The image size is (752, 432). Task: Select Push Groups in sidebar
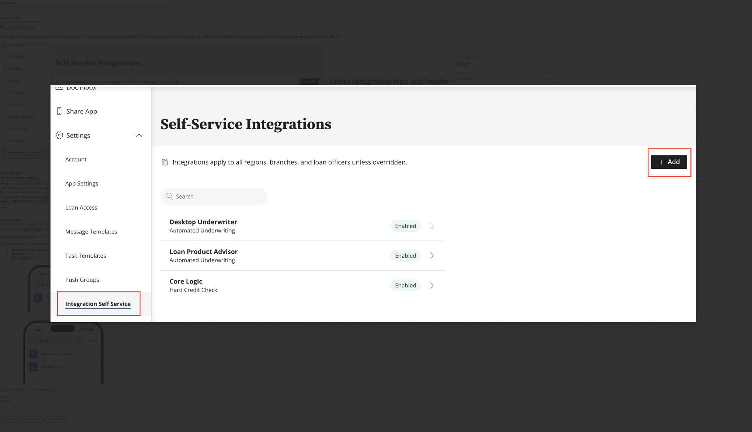tap(82, 280)
